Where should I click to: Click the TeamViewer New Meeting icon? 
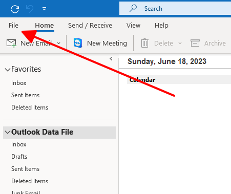pos(78,43)
